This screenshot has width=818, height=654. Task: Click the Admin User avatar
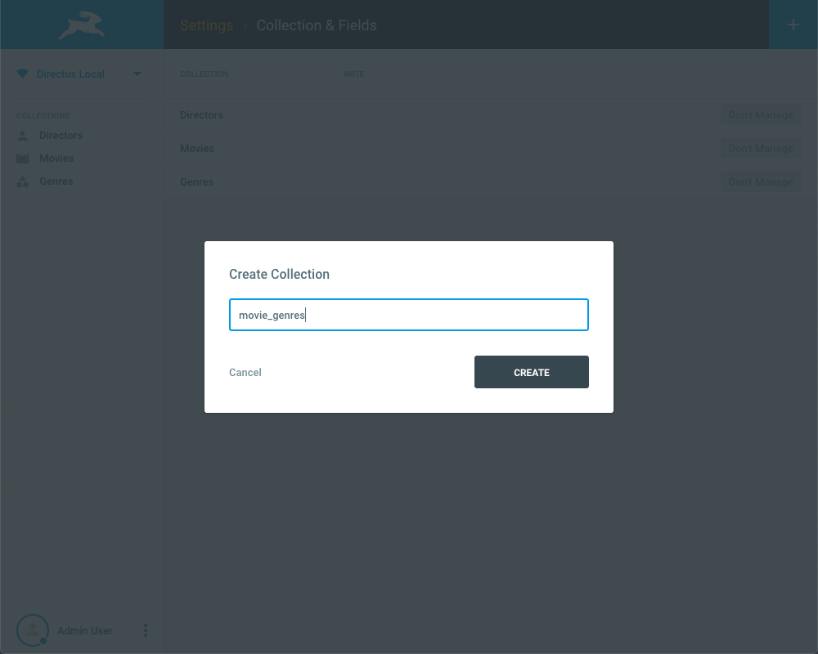point(33,630)
